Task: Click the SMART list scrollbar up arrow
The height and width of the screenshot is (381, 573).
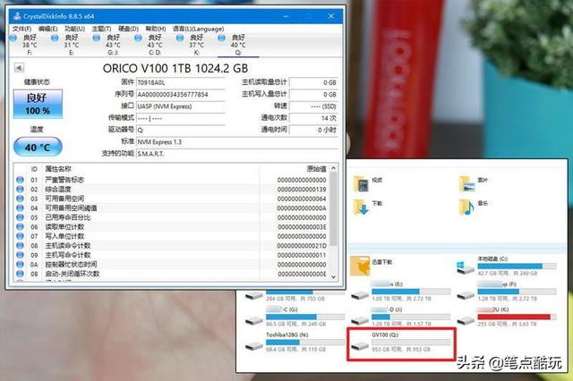Action: tap(333, 168)
